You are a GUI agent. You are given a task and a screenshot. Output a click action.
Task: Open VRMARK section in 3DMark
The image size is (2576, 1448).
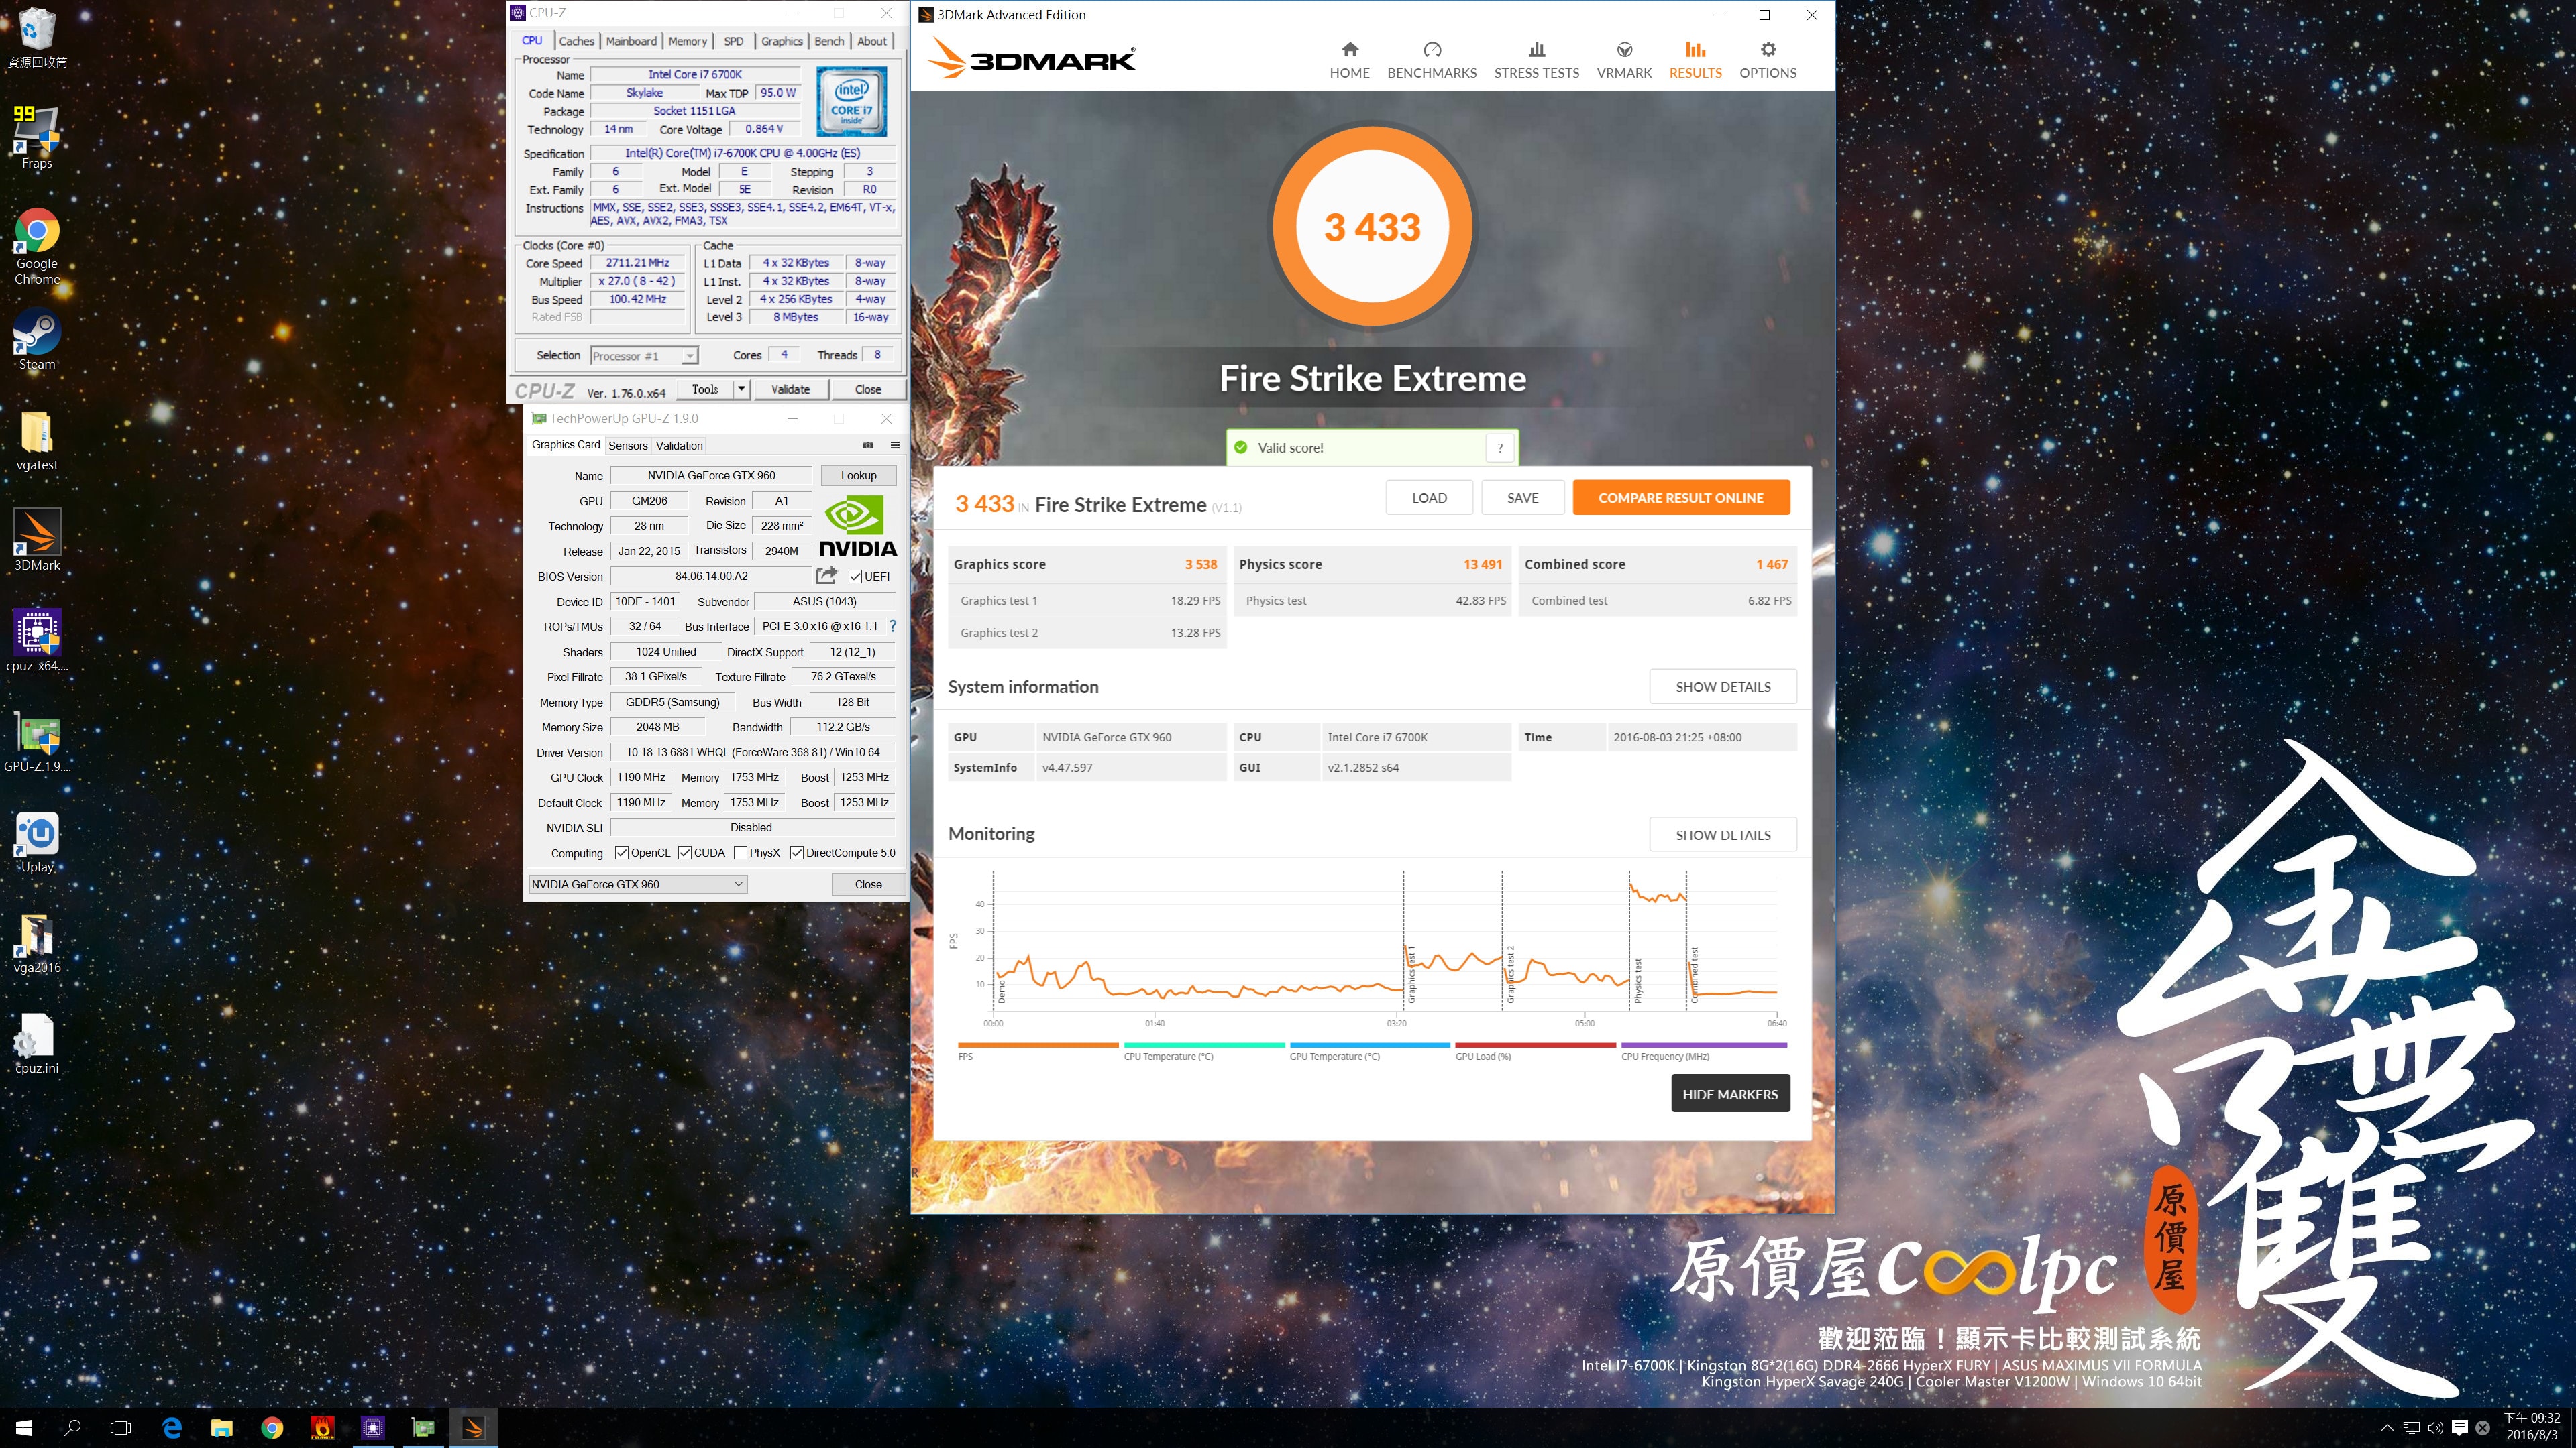coord(1624,60)
